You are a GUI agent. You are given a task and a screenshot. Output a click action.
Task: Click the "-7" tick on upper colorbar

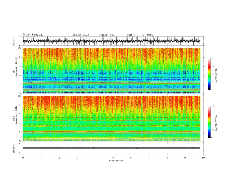point(213,90)
